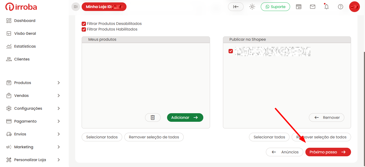365x167 pixels.
Task: Expand the Configurações submenu chevron
Action: coord(59,108)
